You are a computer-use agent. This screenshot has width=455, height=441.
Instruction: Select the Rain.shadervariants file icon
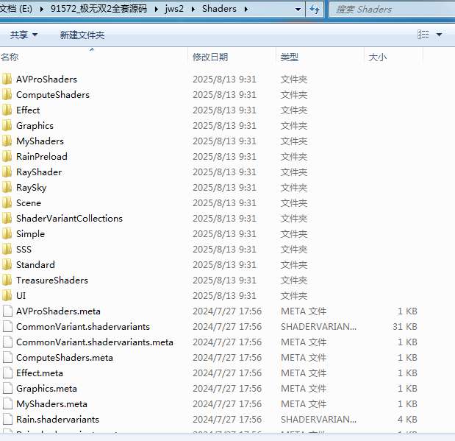click(7, 420)
